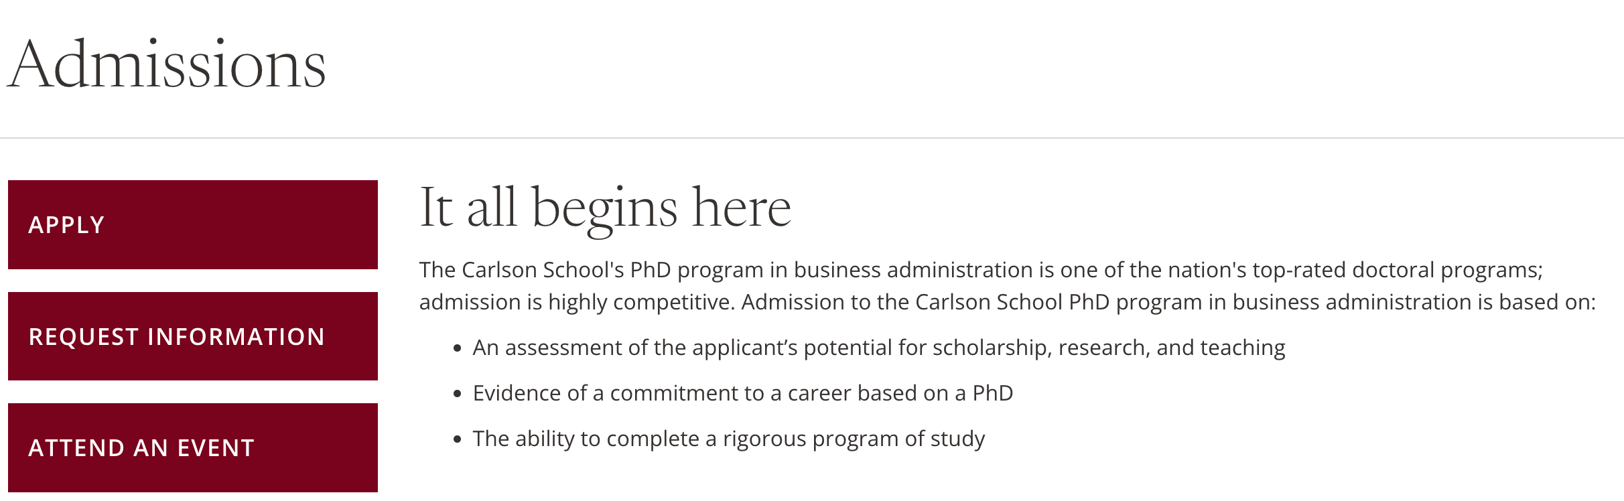Viewport: 1624px width, 501px height.
Task: Click the bullet dot before 'Evidence of'
Action: [x=458, y=394]
